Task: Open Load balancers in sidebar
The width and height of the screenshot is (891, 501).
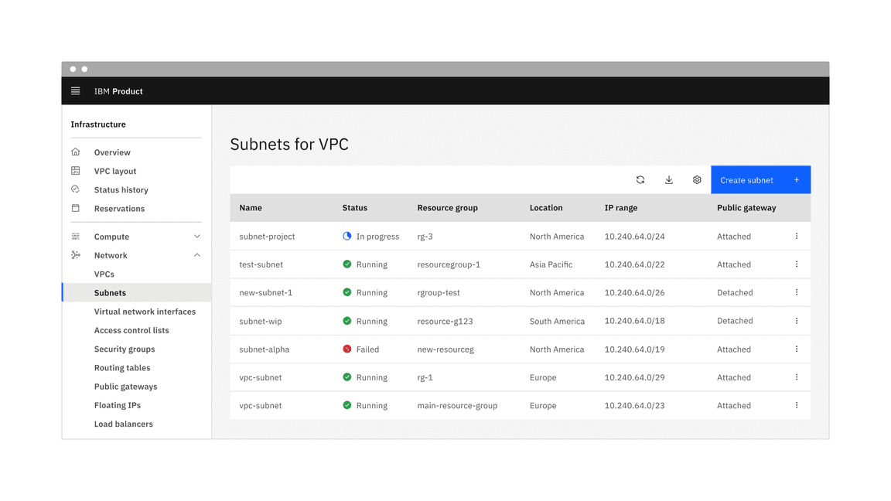Action: [x=124, y=424]
